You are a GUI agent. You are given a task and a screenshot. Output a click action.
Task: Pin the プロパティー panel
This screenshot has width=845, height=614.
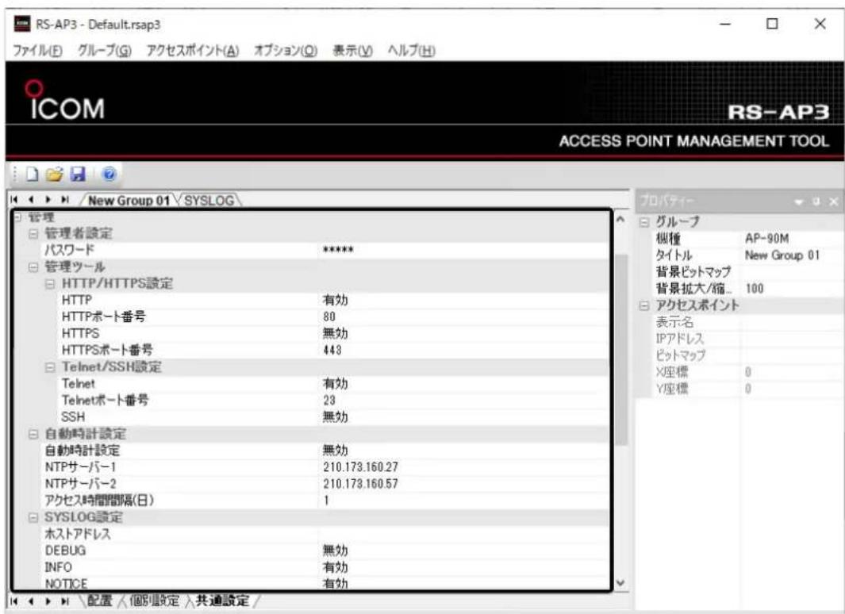[x=816, y=201]
